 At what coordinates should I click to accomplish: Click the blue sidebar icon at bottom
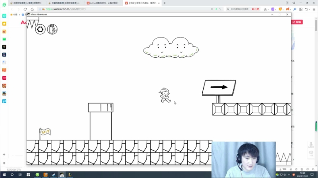(x=4, y=101)
